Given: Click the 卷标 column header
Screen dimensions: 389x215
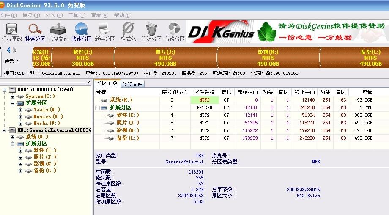Looking at the screenshot, I should (x=127, y=92).
